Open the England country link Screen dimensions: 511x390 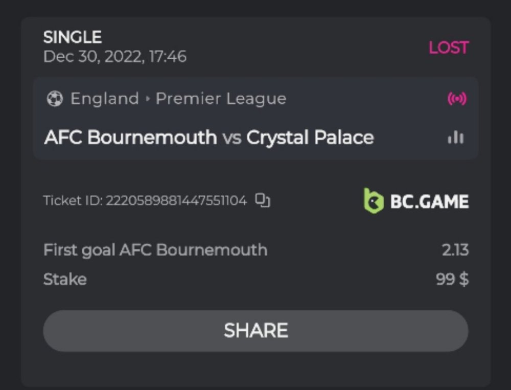[105, 99]
